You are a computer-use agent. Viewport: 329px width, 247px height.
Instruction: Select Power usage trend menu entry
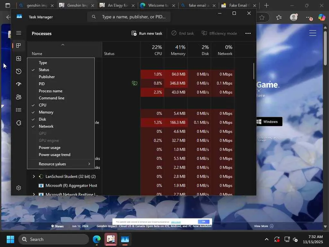pos(61,155)
